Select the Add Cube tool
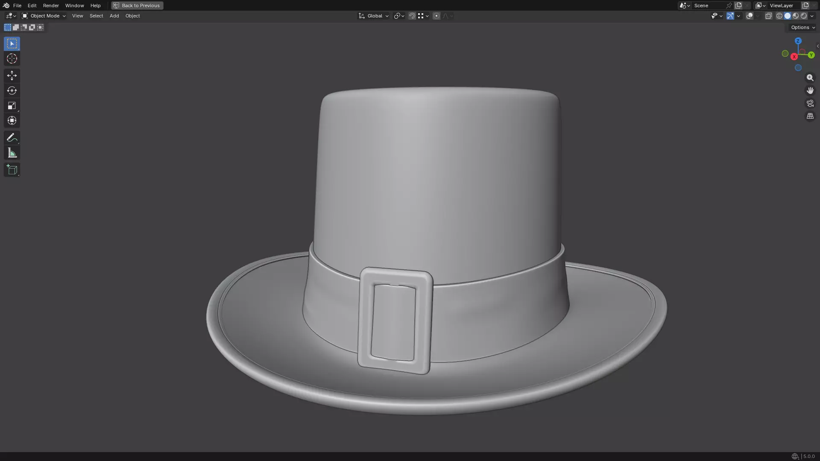 click(12, 170)
